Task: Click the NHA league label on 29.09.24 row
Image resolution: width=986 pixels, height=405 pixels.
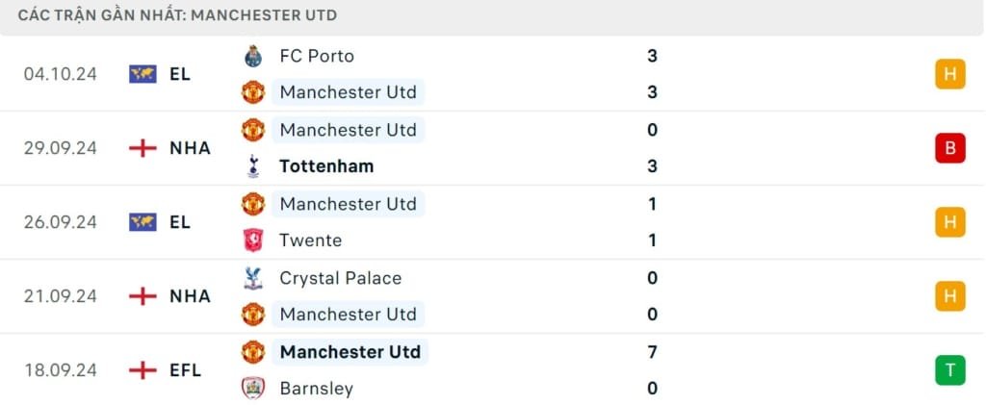Action: [x=190, y=148]
